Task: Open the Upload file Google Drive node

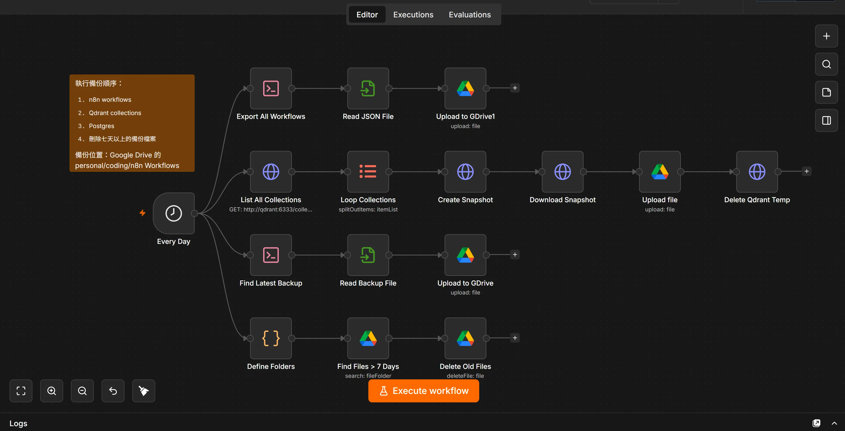Action: point(660,172)
